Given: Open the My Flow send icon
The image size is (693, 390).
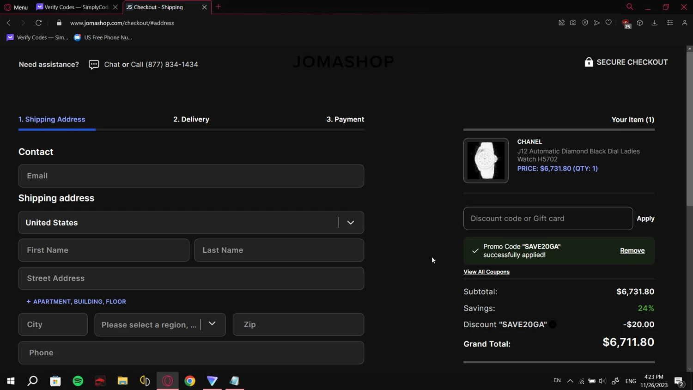Looking at the screenshot, I should (x=596, y=23).
